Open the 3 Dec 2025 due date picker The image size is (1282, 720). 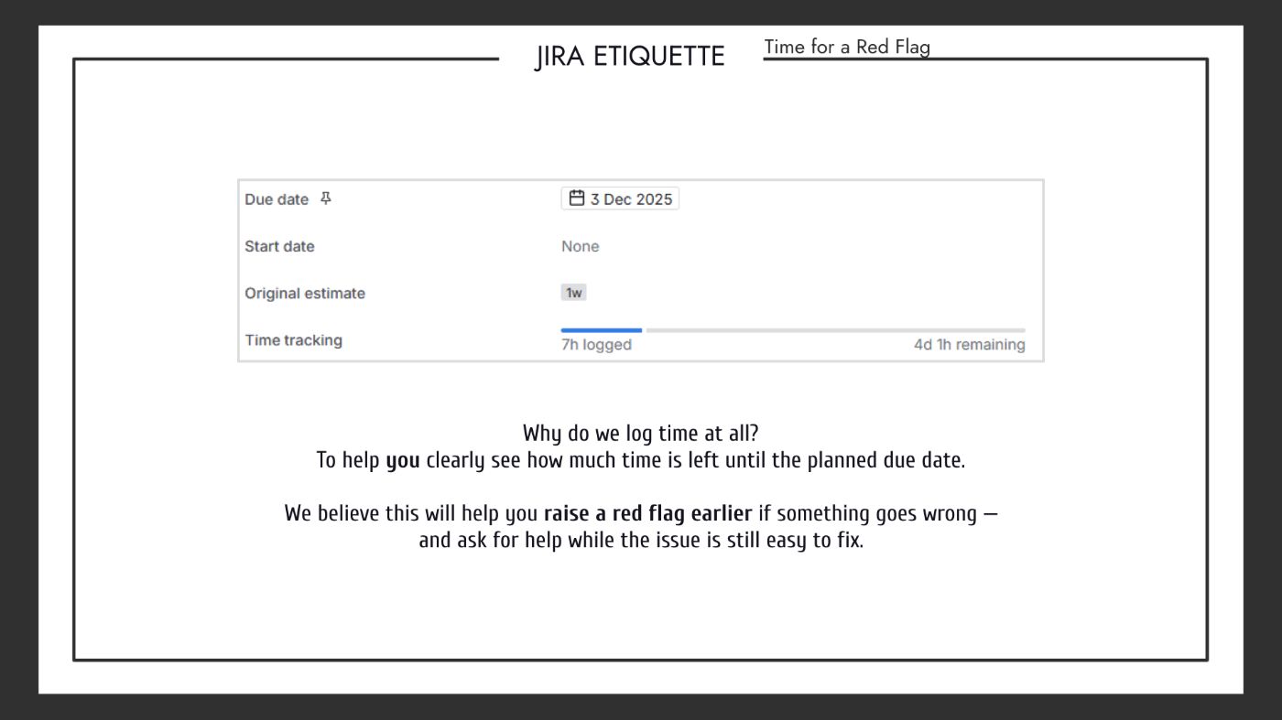tap(630, 199)
